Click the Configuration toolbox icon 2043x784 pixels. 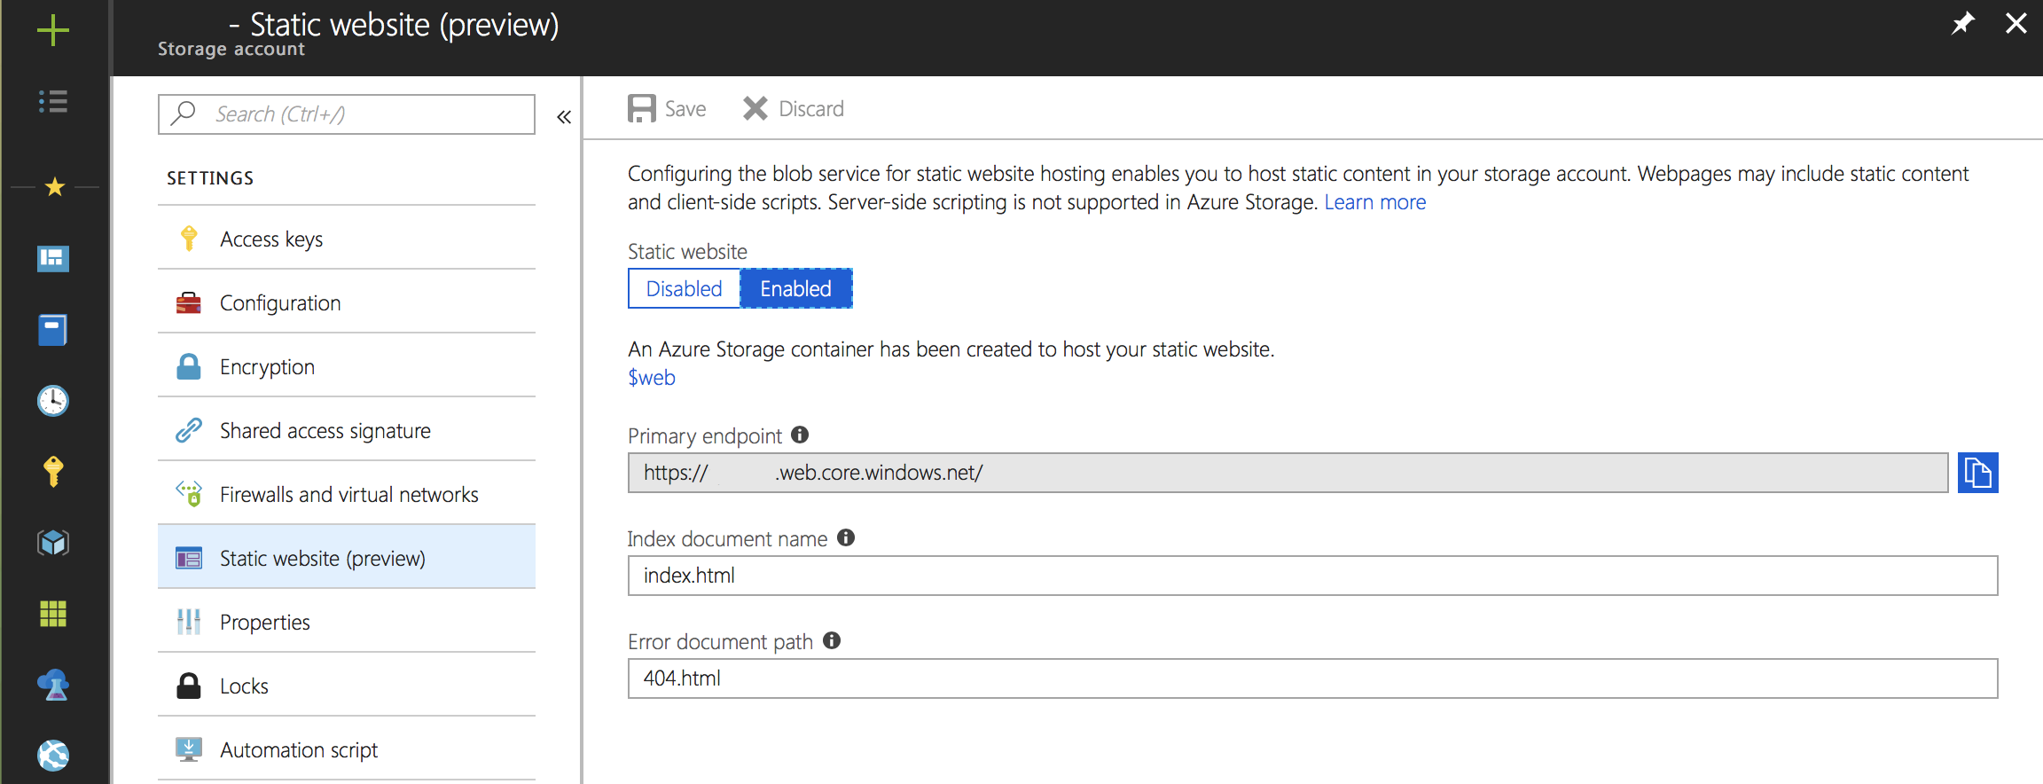point(188,302)
